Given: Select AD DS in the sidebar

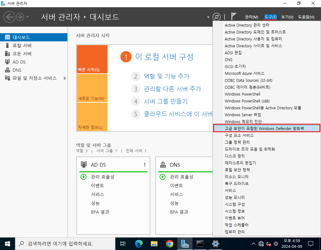Looking at the screenshot, I should pos(34,62).
